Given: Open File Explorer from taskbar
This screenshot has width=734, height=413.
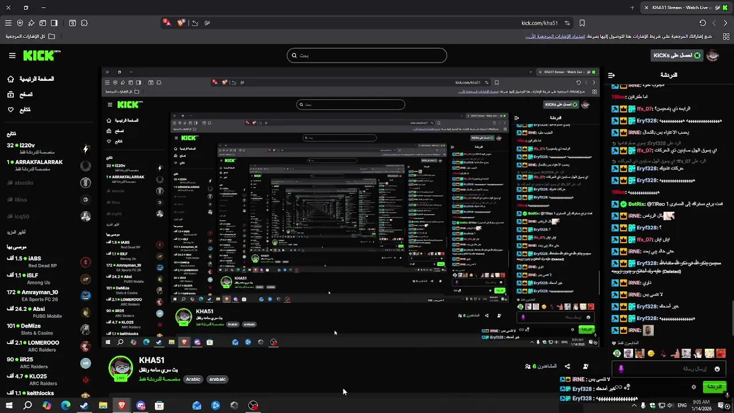Looking at the screenshot, I should pos(103,406).
